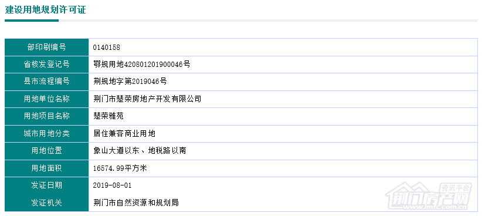Click the 用地项目名称 label
482x216 pixels.
(x=47, y=116)
